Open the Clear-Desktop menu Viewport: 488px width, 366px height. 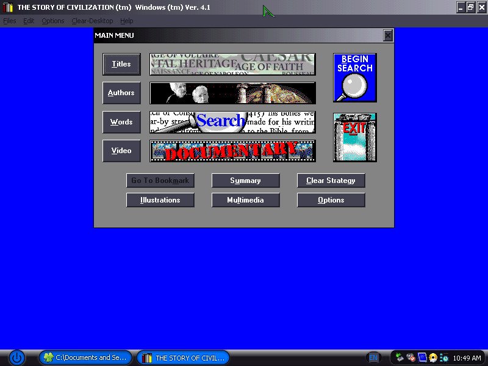click(x=92, y=21)
